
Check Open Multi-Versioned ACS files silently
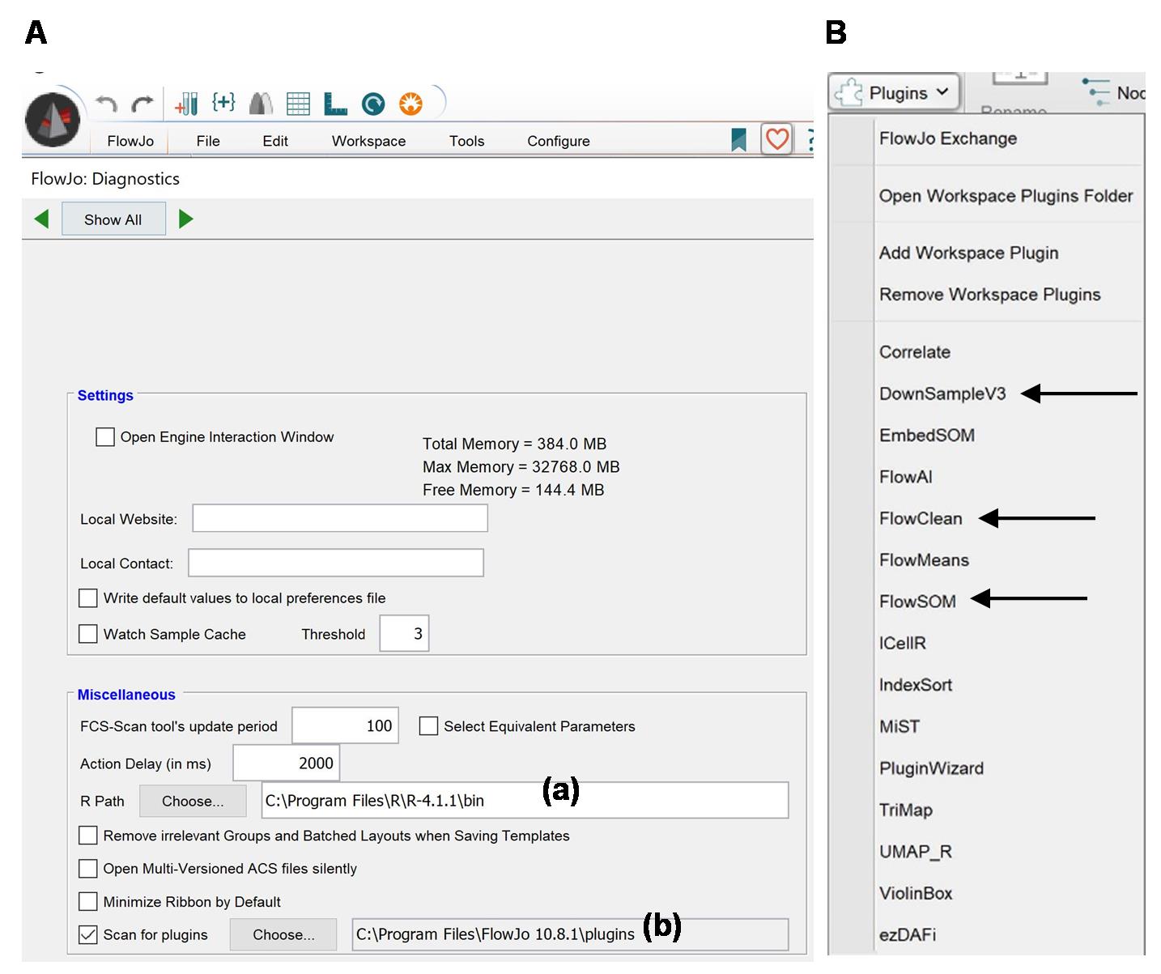[x=88, y=869]
